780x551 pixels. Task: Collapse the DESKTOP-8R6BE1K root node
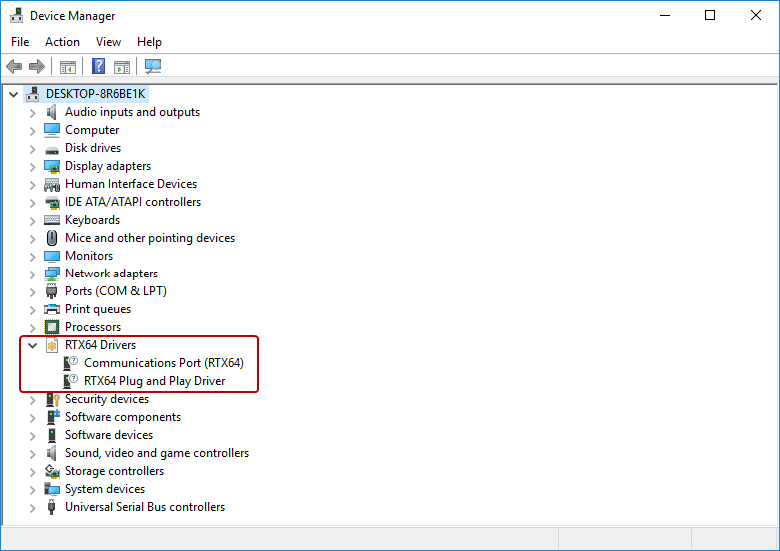[x=13, y=94]
